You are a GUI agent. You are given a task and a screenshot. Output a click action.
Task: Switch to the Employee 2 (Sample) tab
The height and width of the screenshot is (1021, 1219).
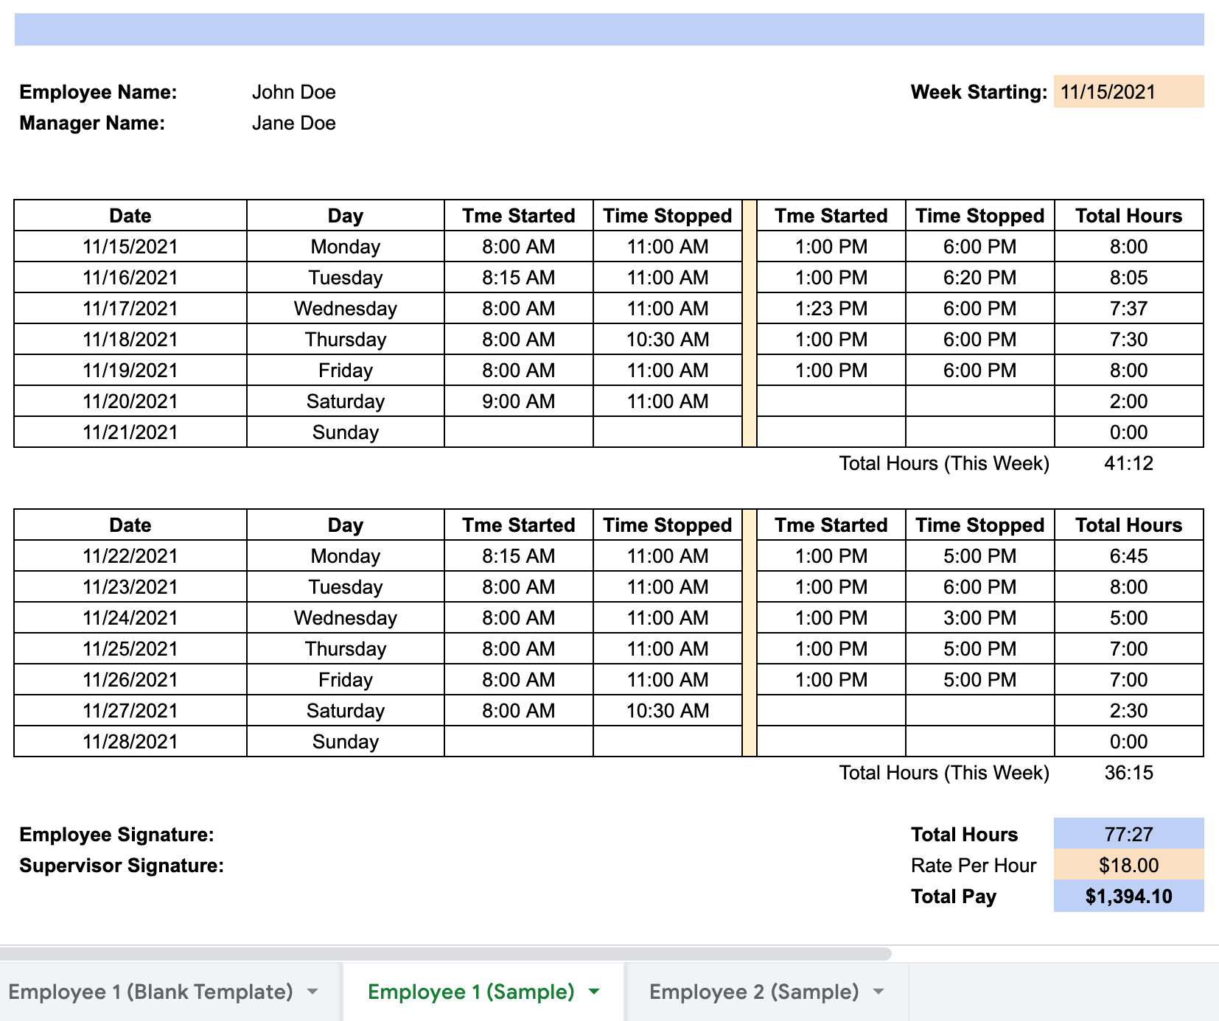click(x=753, y=992)
